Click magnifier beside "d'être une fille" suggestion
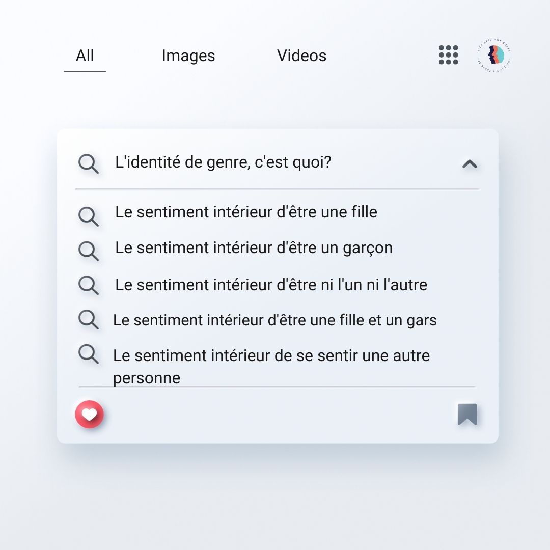Image resolution: width=550 pixels, height=550 pixels. click(88, 216)
